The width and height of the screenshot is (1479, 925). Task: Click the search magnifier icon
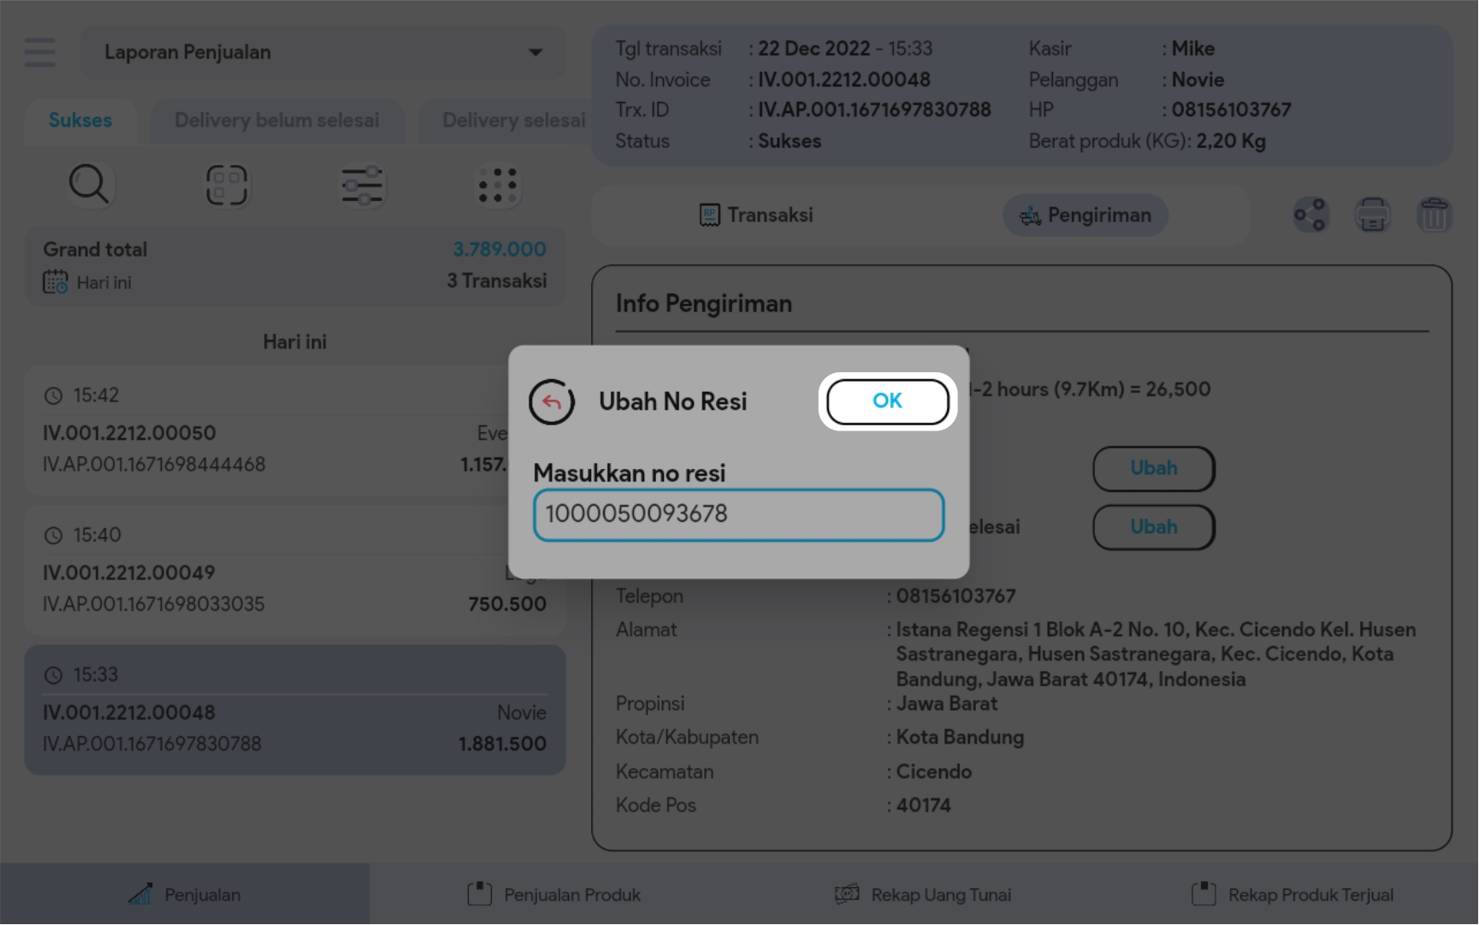[89, 185]
